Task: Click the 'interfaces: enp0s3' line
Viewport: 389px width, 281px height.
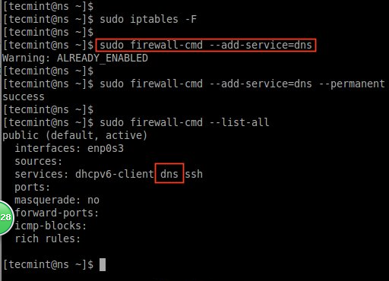Action: [x=69, y=148]
